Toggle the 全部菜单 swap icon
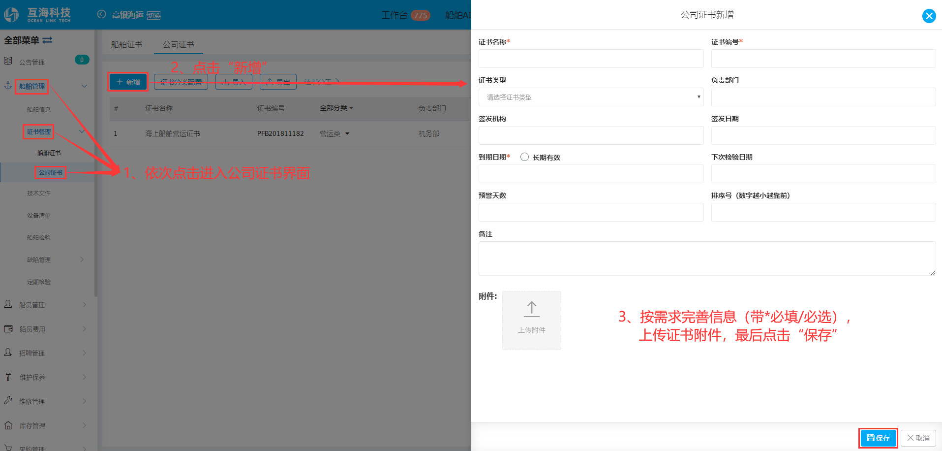942x451 pixels. coord(47,40)
